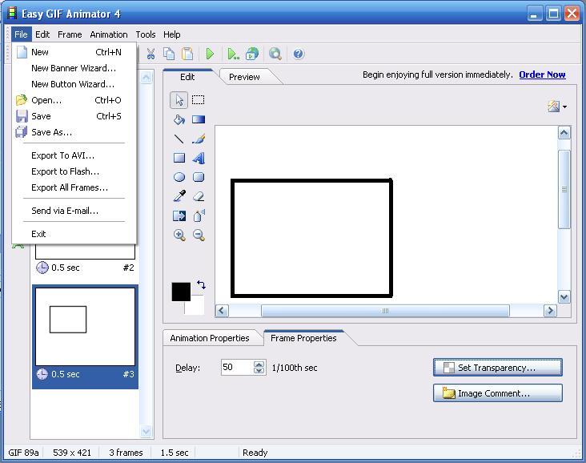Click the play-from-frame toolbar icon

point(233,54)
